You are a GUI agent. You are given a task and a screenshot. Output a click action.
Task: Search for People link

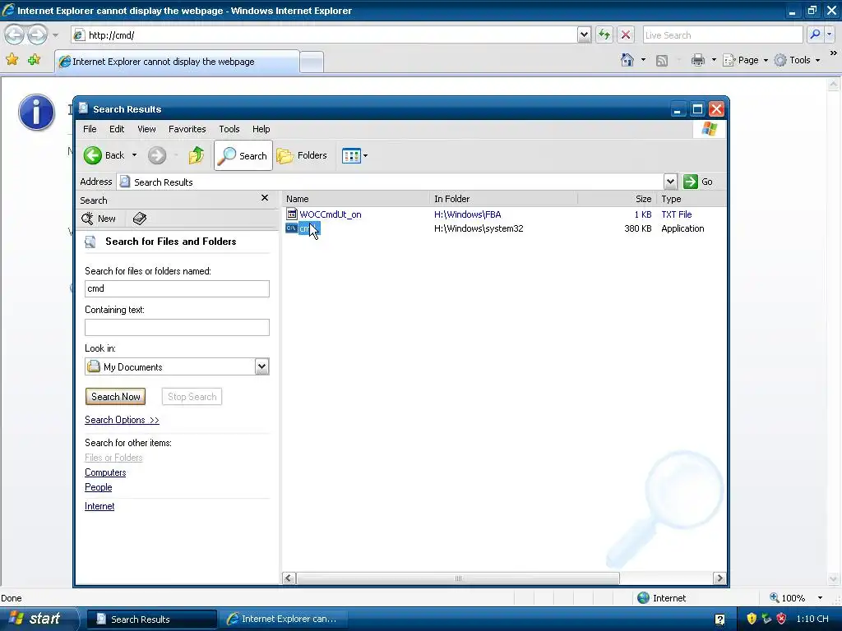[99, 487]
